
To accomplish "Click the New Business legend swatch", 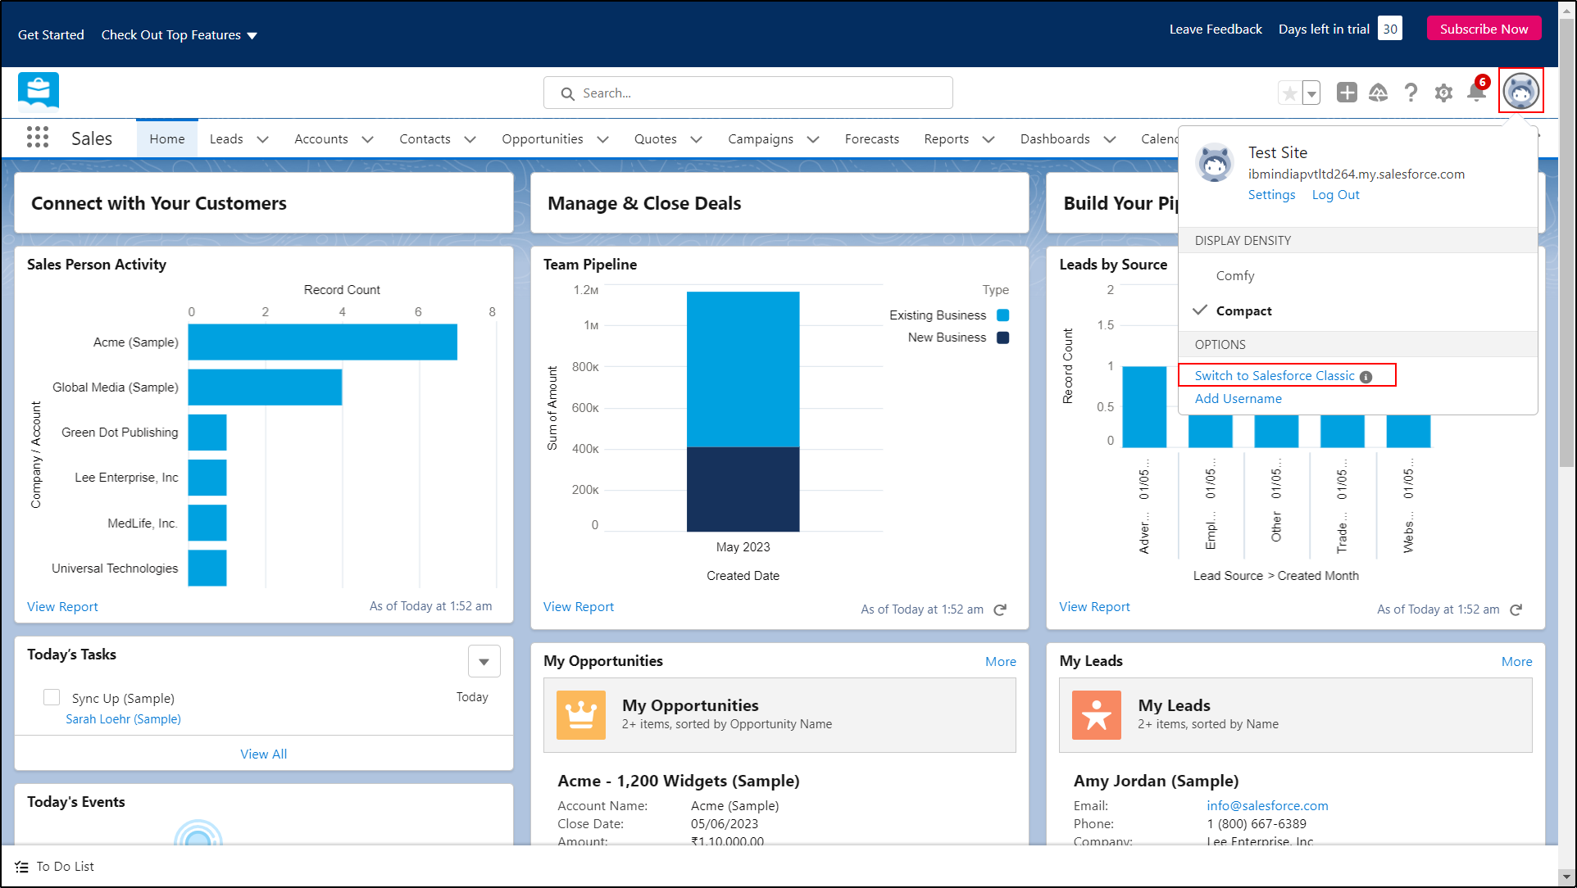I will (1002, 338).
